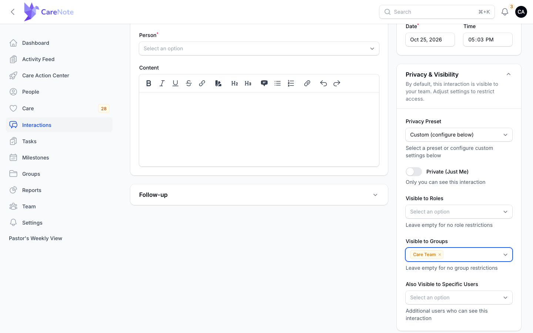
Task: Click the Search field
Action: (437, 12)
